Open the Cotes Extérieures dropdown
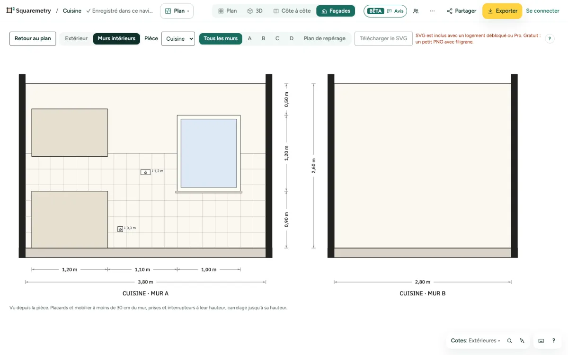The image size is (568, 355). coord(475,341)
